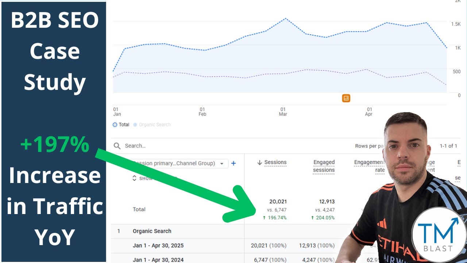
Task: Click the "1-1 of 1" pagination text
Action: point(448,146)
